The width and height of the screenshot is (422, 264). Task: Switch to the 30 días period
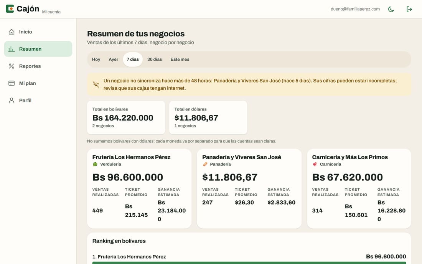(155, 59)
